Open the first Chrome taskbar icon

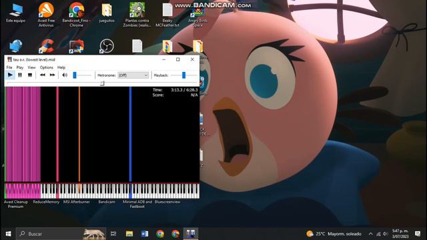pos(160,234)
